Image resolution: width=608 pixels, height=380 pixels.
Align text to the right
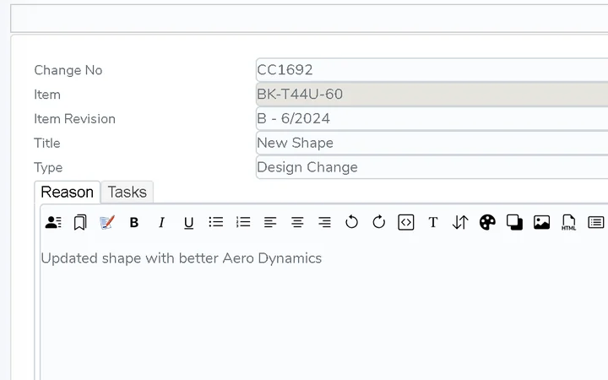pyautogui.click(x=324, y=222)
